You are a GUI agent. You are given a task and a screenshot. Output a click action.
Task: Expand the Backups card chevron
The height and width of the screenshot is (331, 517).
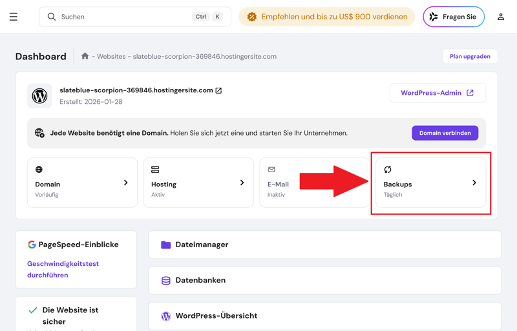click(474, 183)
